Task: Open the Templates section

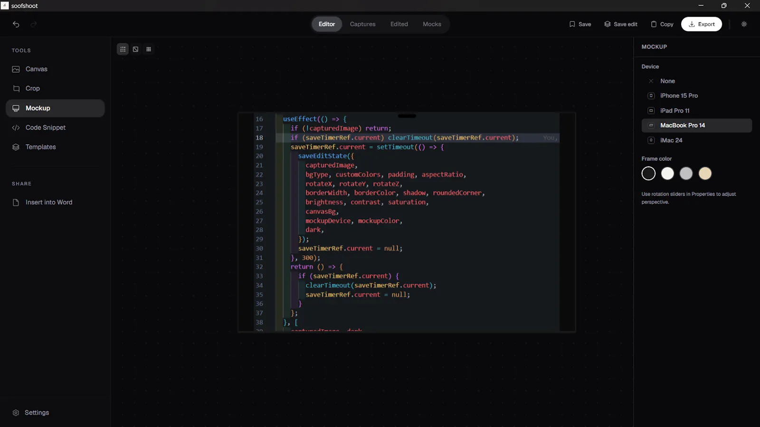Action: (55, 147)
